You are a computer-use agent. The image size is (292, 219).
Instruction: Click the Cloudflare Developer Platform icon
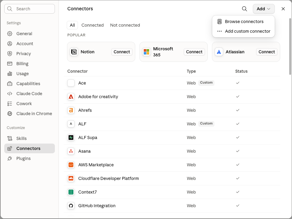point(71,178)
